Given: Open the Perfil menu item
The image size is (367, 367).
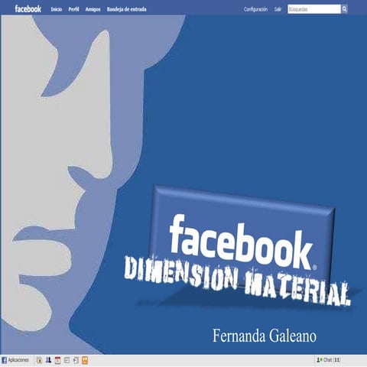Looking at the screenshot, I should click(73, 9).
